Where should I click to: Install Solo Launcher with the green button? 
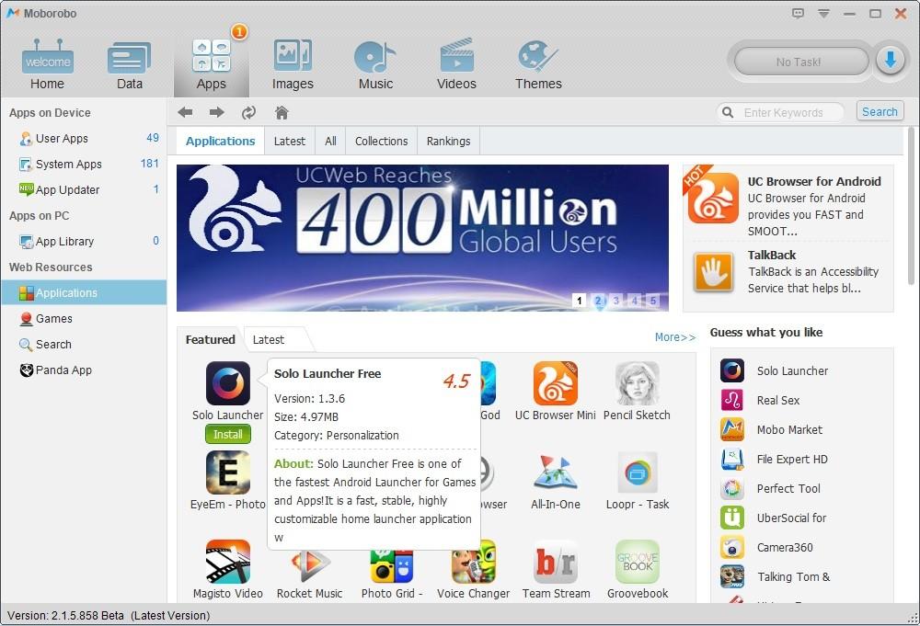(x=227, y=434)
